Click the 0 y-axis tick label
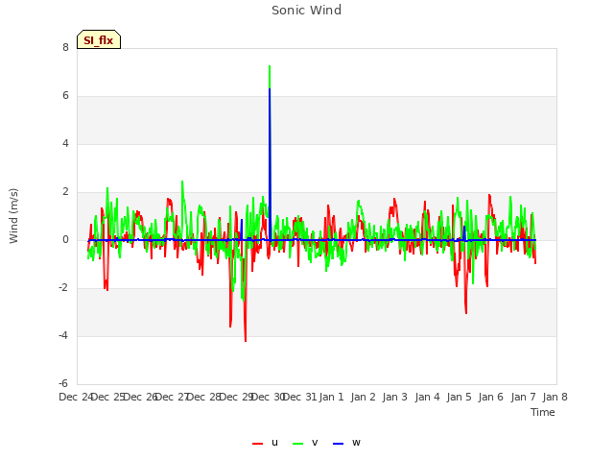Image resolution: width=614 pixels, height=461 pixels. point(65,239)
